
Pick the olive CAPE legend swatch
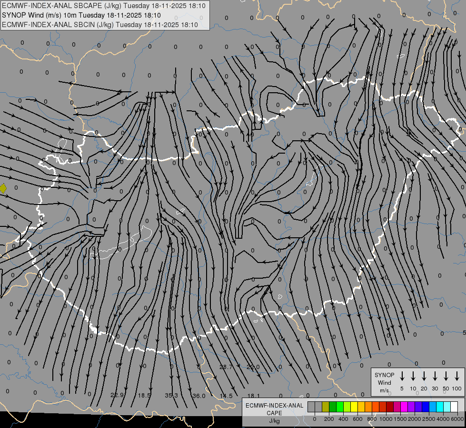click(326, 407)
